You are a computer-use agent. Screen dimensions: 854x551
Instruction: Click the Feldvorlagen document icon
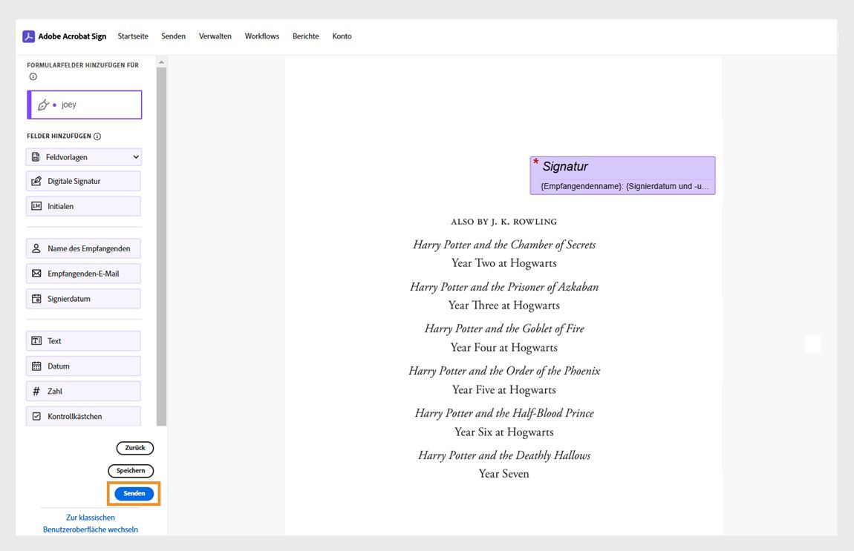(36, 157)
